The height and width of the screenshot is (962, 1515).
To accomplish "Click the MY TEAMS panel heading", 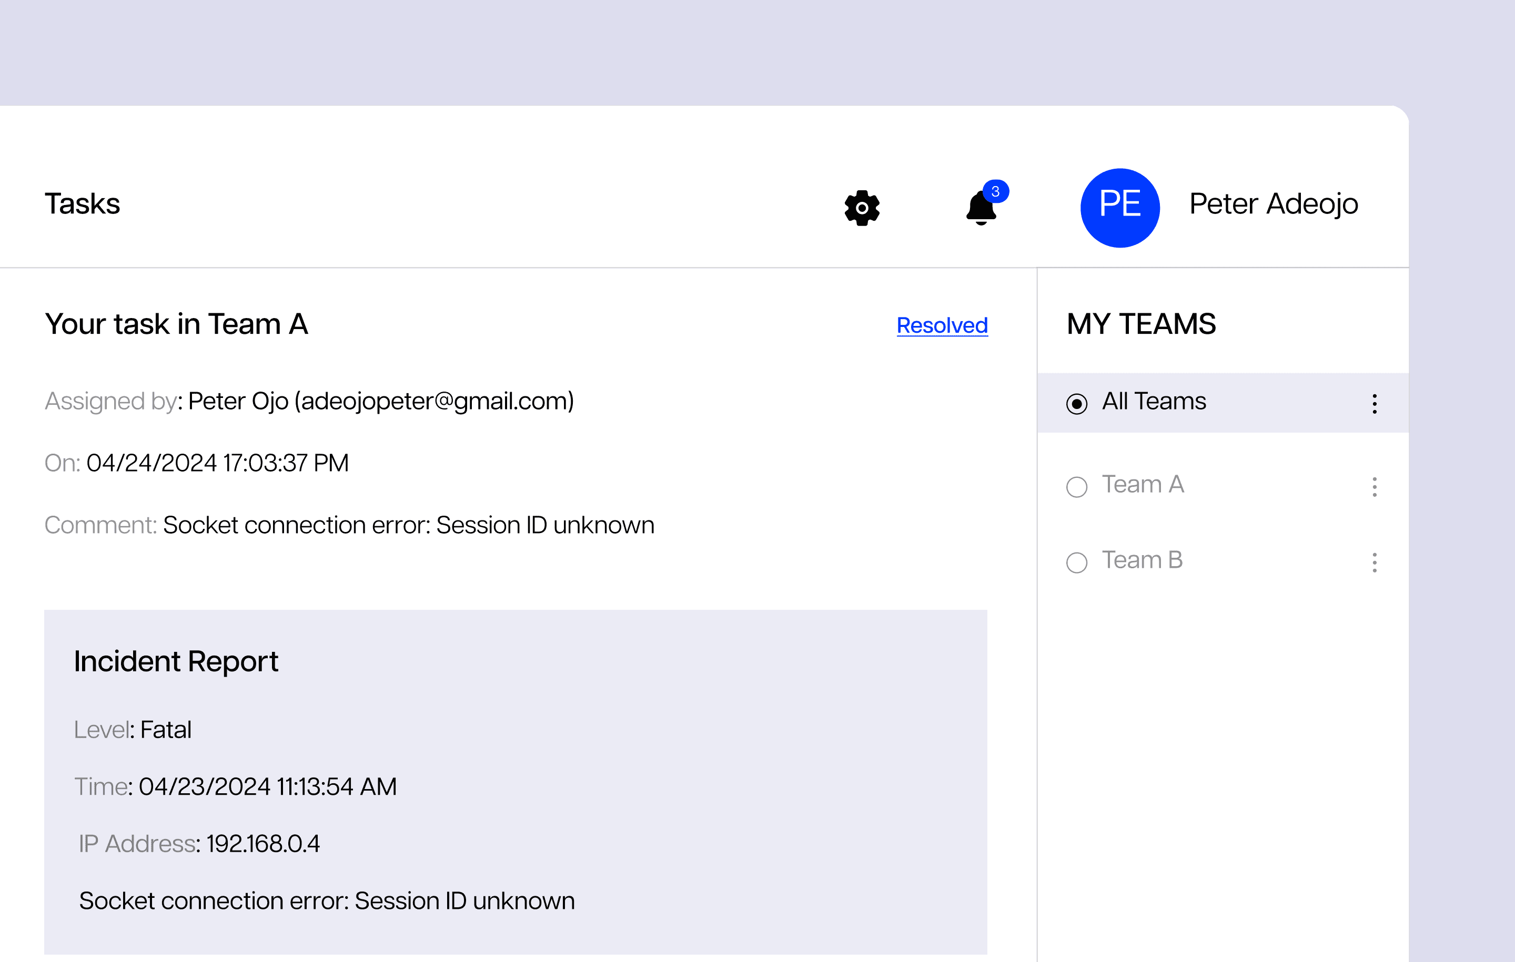I will [1142, 324].
